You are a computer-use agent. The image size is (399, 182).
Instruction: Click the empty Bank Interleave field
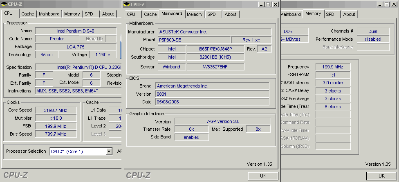pyautogui.click(x=373, y=47)
